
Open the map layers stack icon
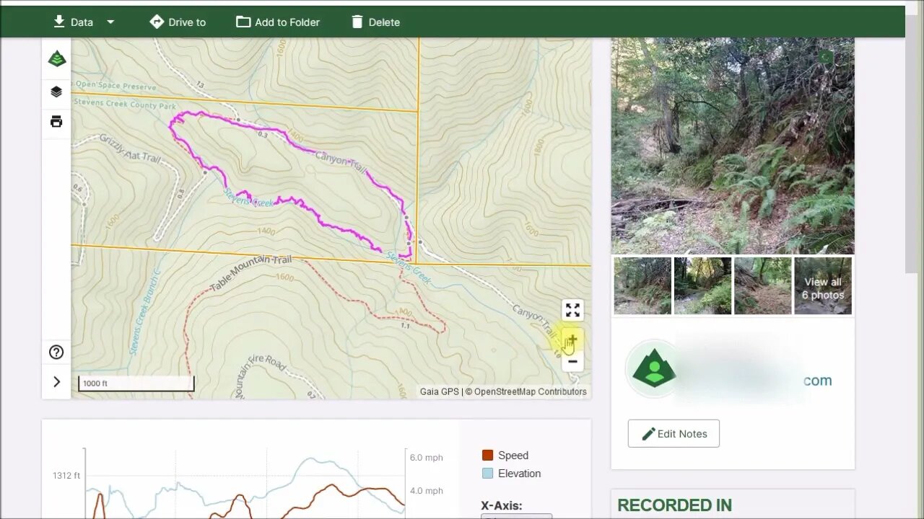tap(56, 92)
